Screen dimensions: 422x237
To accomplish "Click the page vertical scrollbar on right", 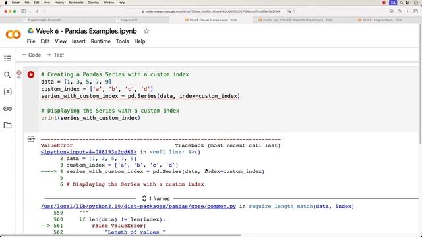I will tap(421, 84).
